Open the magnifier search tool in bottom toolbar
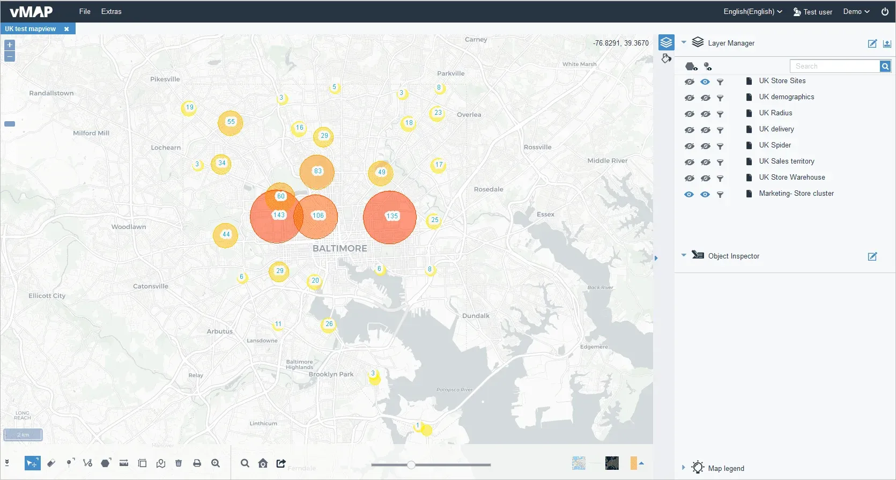This screenshot has width=896, height=480. (245, 463)
